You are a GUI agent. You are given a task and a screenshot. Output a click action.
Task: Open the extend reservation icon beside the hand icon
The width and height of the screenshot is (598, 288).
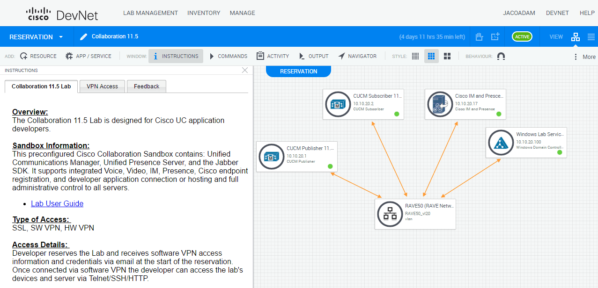(x=495, y=36)
